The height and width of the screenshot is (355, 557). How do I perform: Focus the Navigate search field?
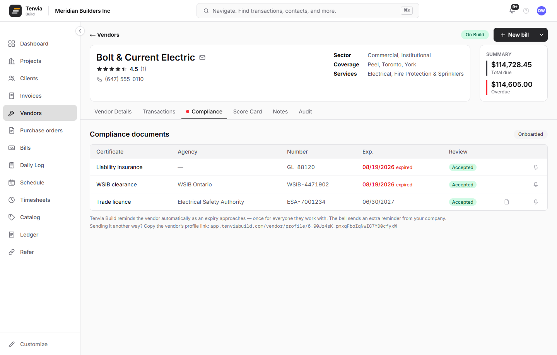[308, 11]
